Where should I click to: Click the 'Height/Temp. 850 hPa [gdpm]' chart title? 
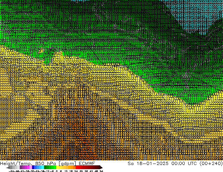pyautogui.click(x=38, y=164)
